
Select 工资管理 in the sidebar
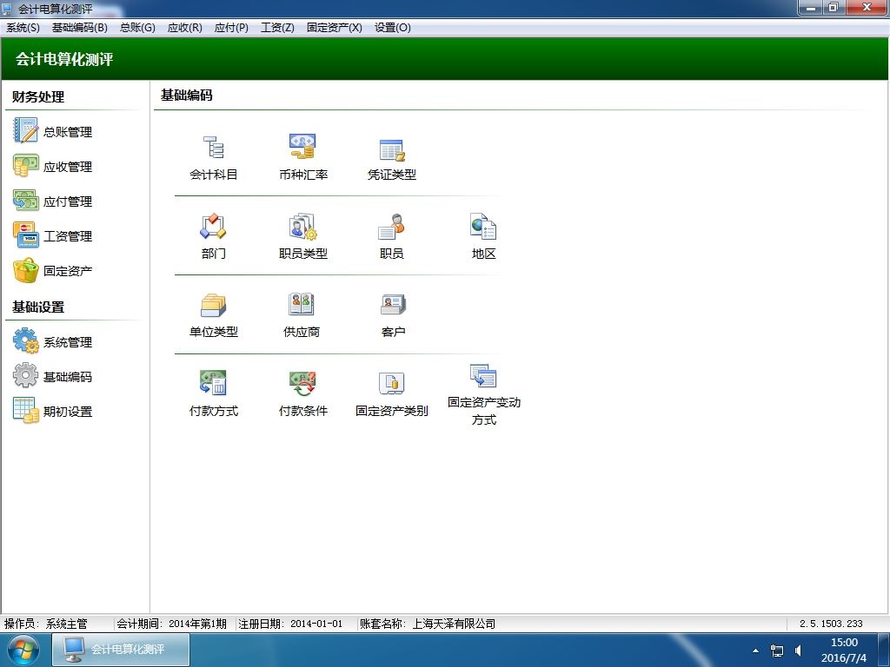pyautogui.click(x=52, y=235)
